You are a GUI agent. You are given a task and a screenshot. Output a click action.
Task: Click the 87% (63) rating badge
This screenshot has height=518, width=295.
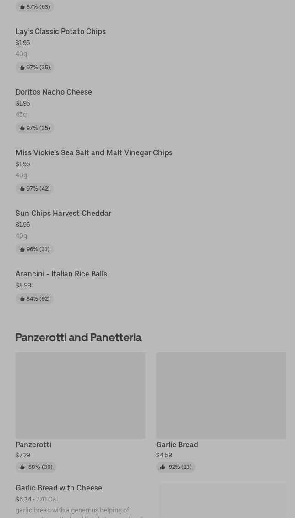point(35,7)
